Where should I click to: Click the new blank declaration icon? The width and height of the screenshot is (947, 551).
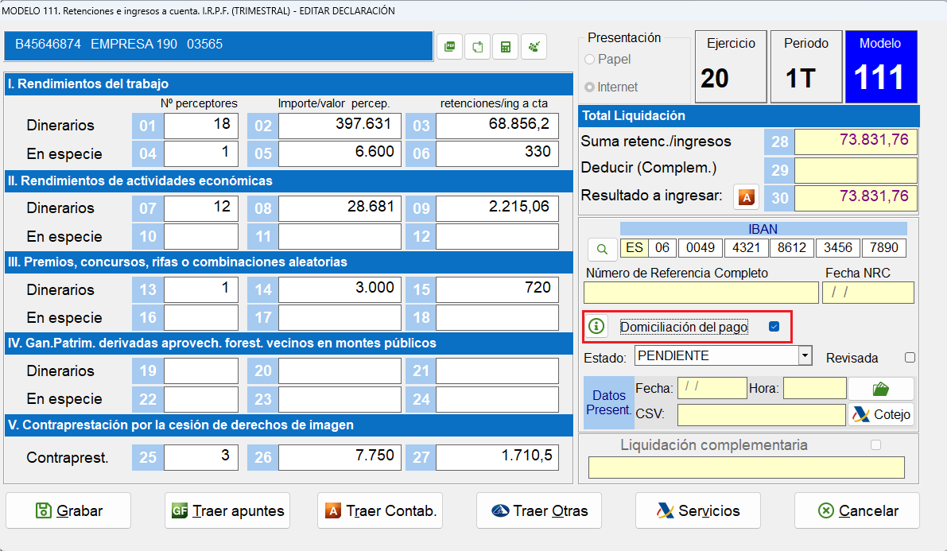click(x=477, y=46)
